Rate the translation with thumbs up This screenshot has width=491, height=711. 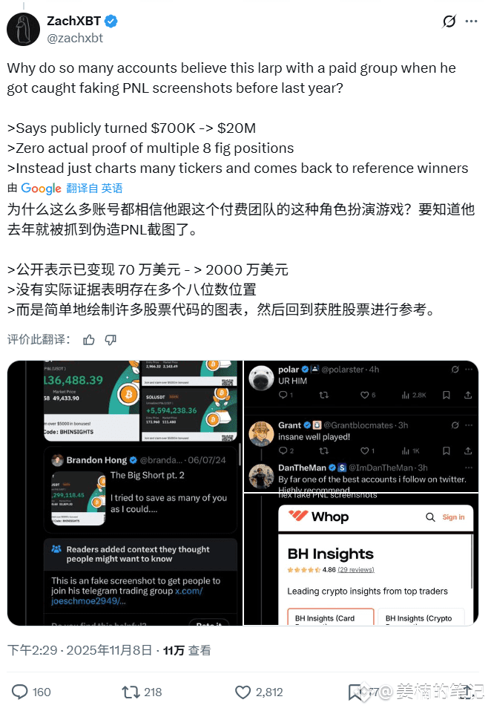click(89, 340)
